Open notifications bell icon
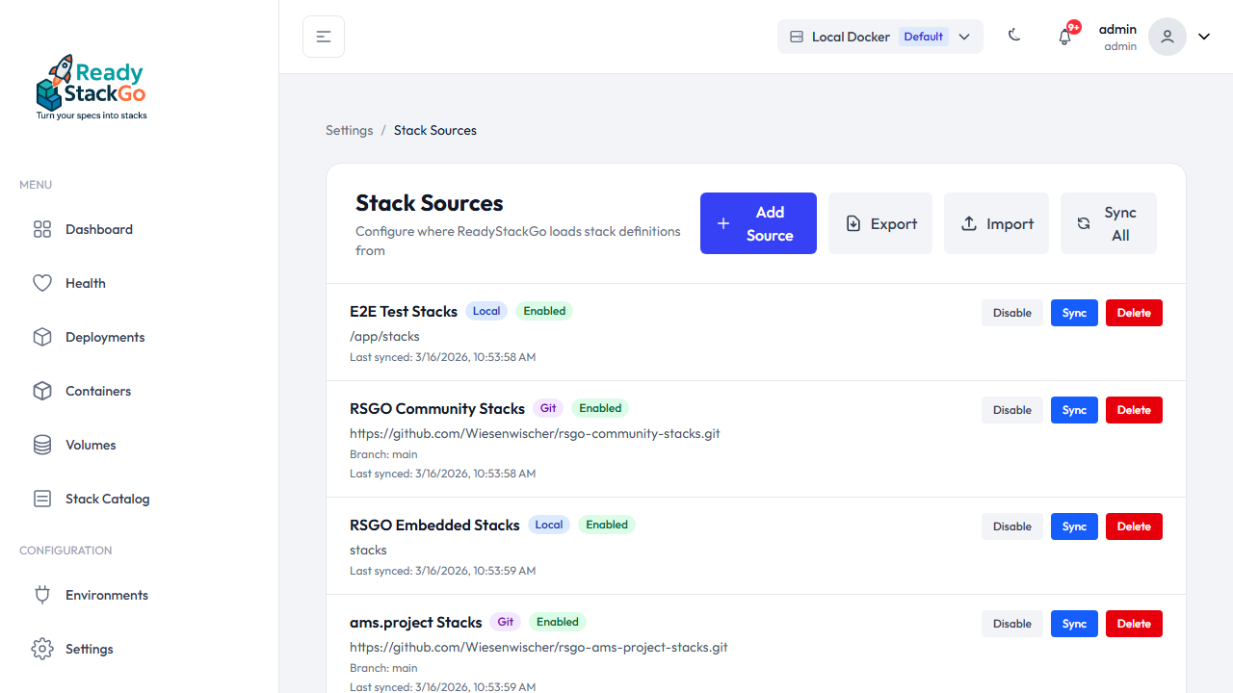 tap(1064, 37)
